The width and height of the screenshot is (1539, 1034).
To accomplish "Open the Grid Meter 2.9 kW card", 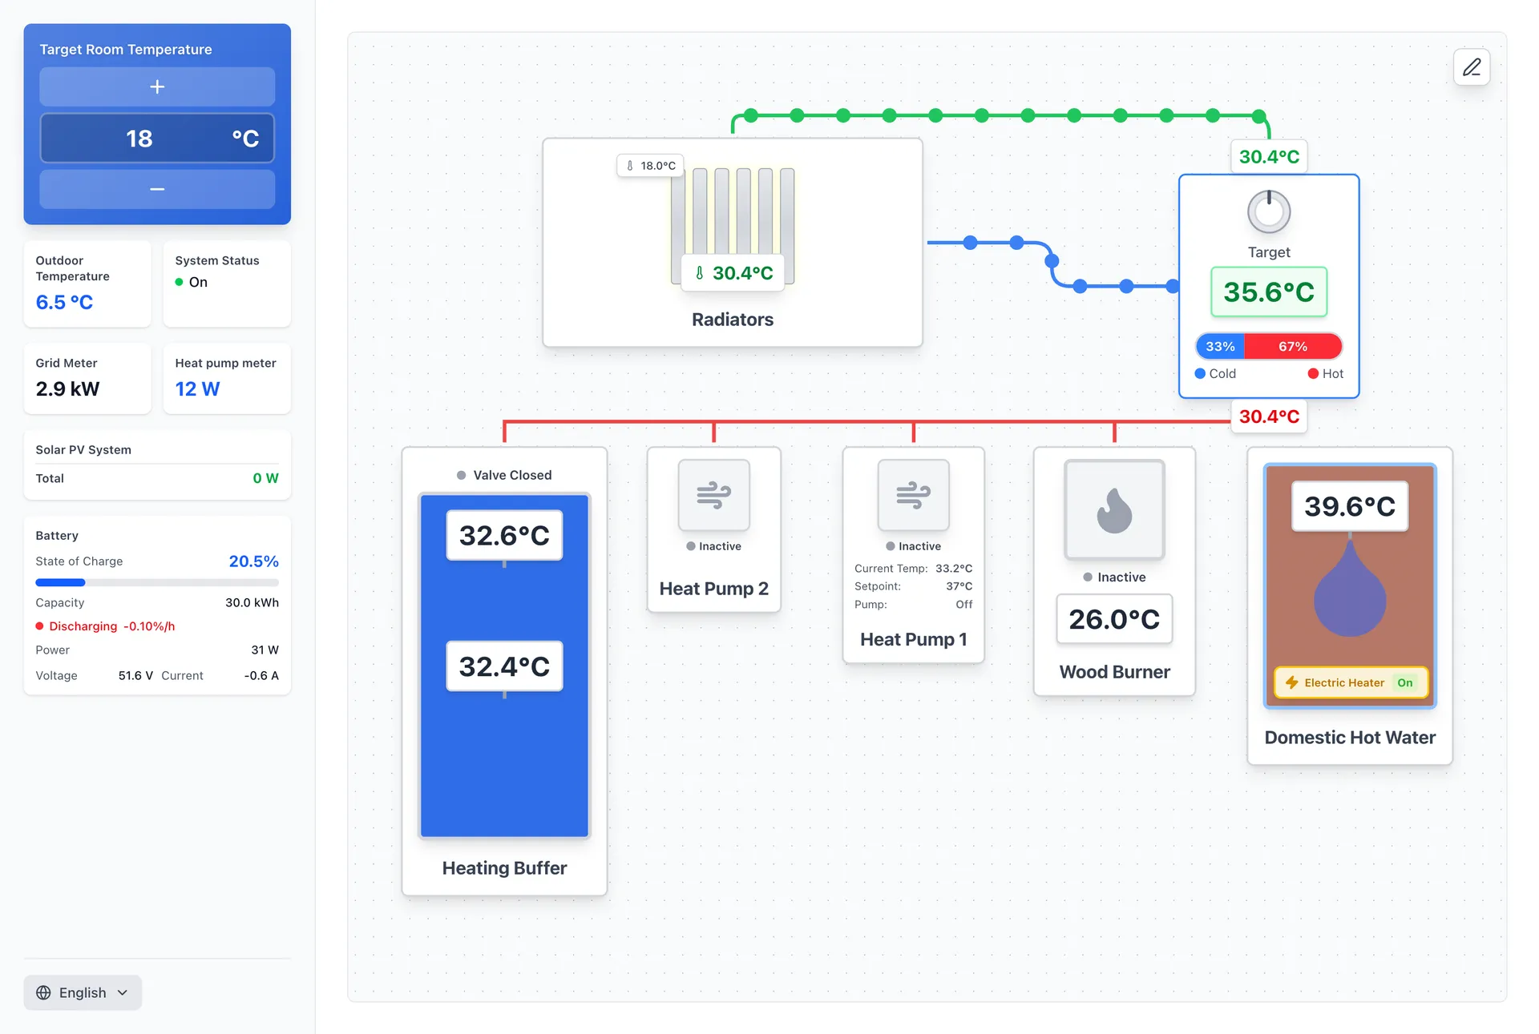I will coord(87,379).
